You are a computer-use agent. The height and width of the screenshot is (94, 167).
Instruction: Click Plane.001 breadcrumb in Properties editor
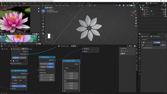(x=146, y=37)
